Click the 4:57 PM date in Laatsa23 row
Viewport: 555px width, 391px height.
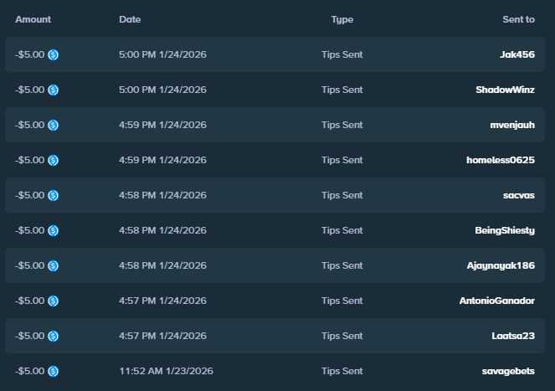coord(163,336)
